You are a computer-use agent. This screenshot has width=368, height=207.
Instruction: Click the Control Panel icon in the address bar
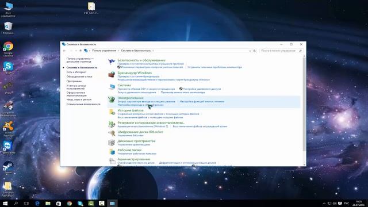coord(86,51)
